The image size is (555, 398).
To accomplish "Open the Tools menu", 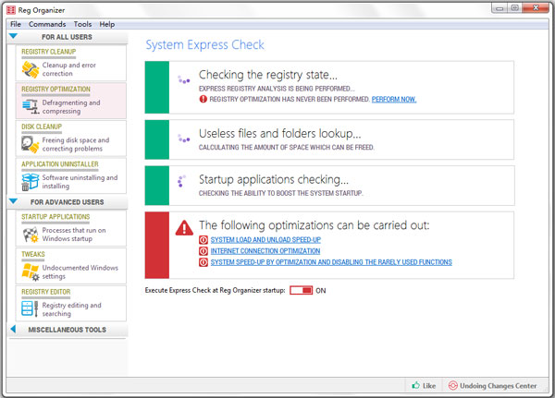I will 82,23.
